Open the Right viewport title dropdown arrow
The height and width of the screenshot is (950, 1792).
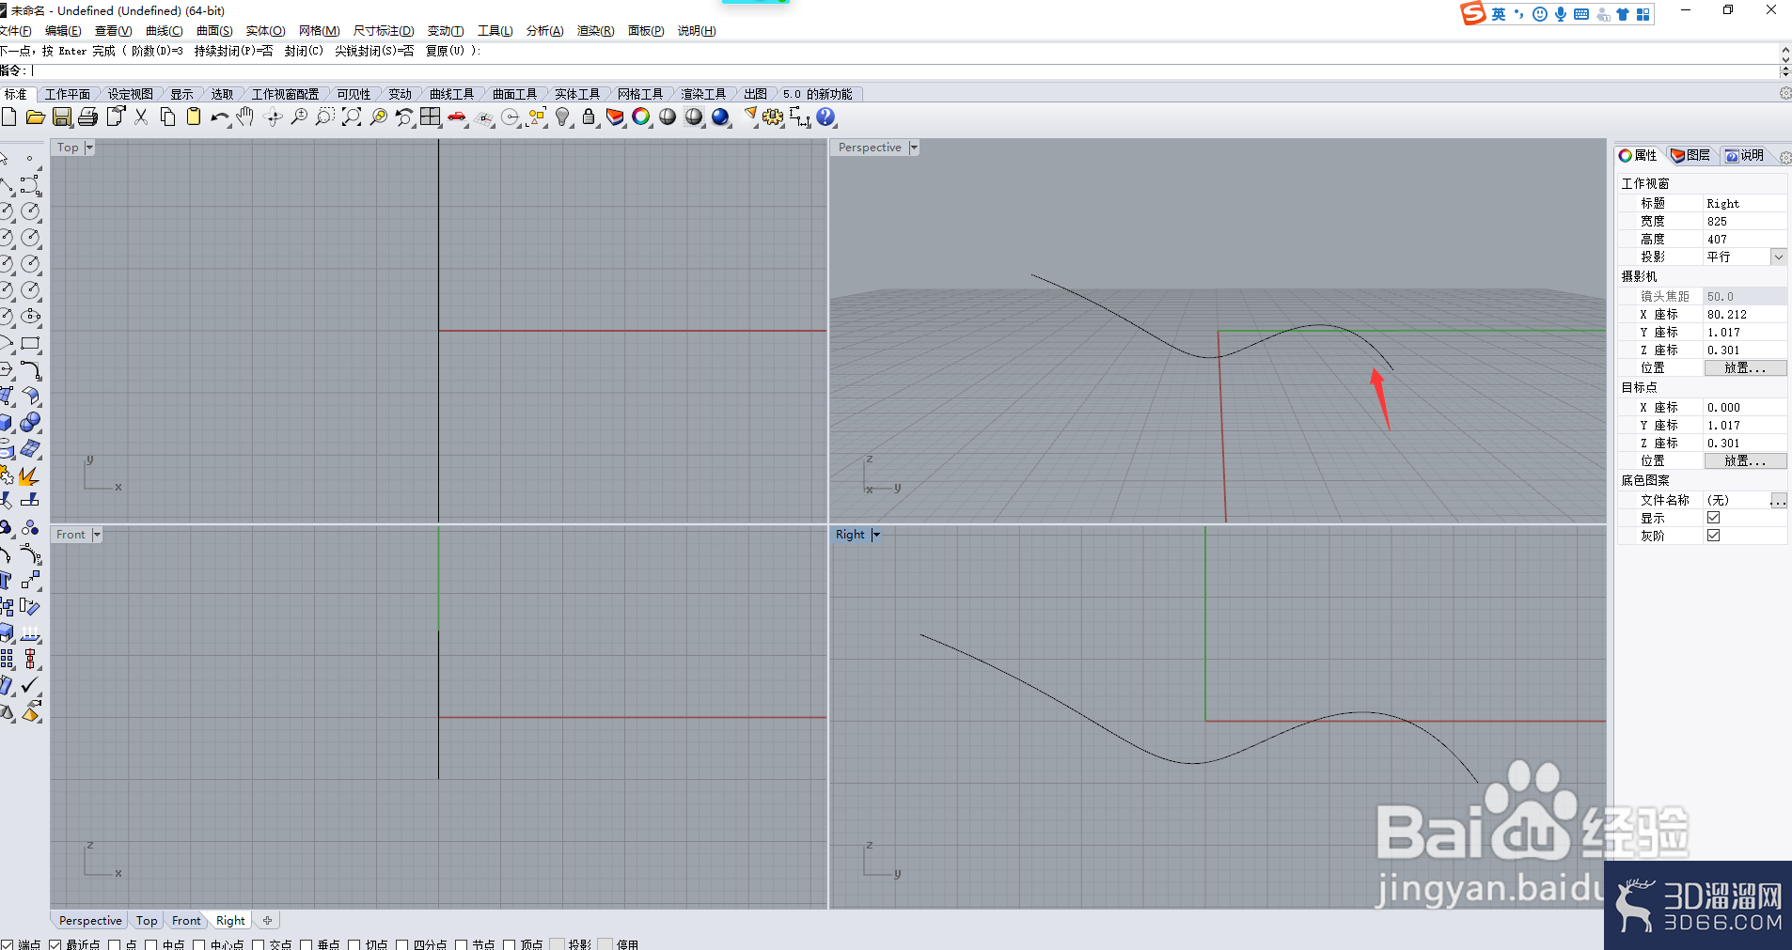click(875, 535)
